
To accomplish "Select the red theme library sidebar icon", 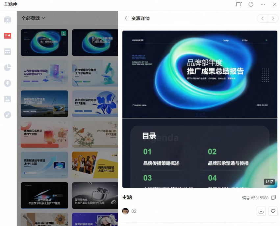I will (8, 36).
